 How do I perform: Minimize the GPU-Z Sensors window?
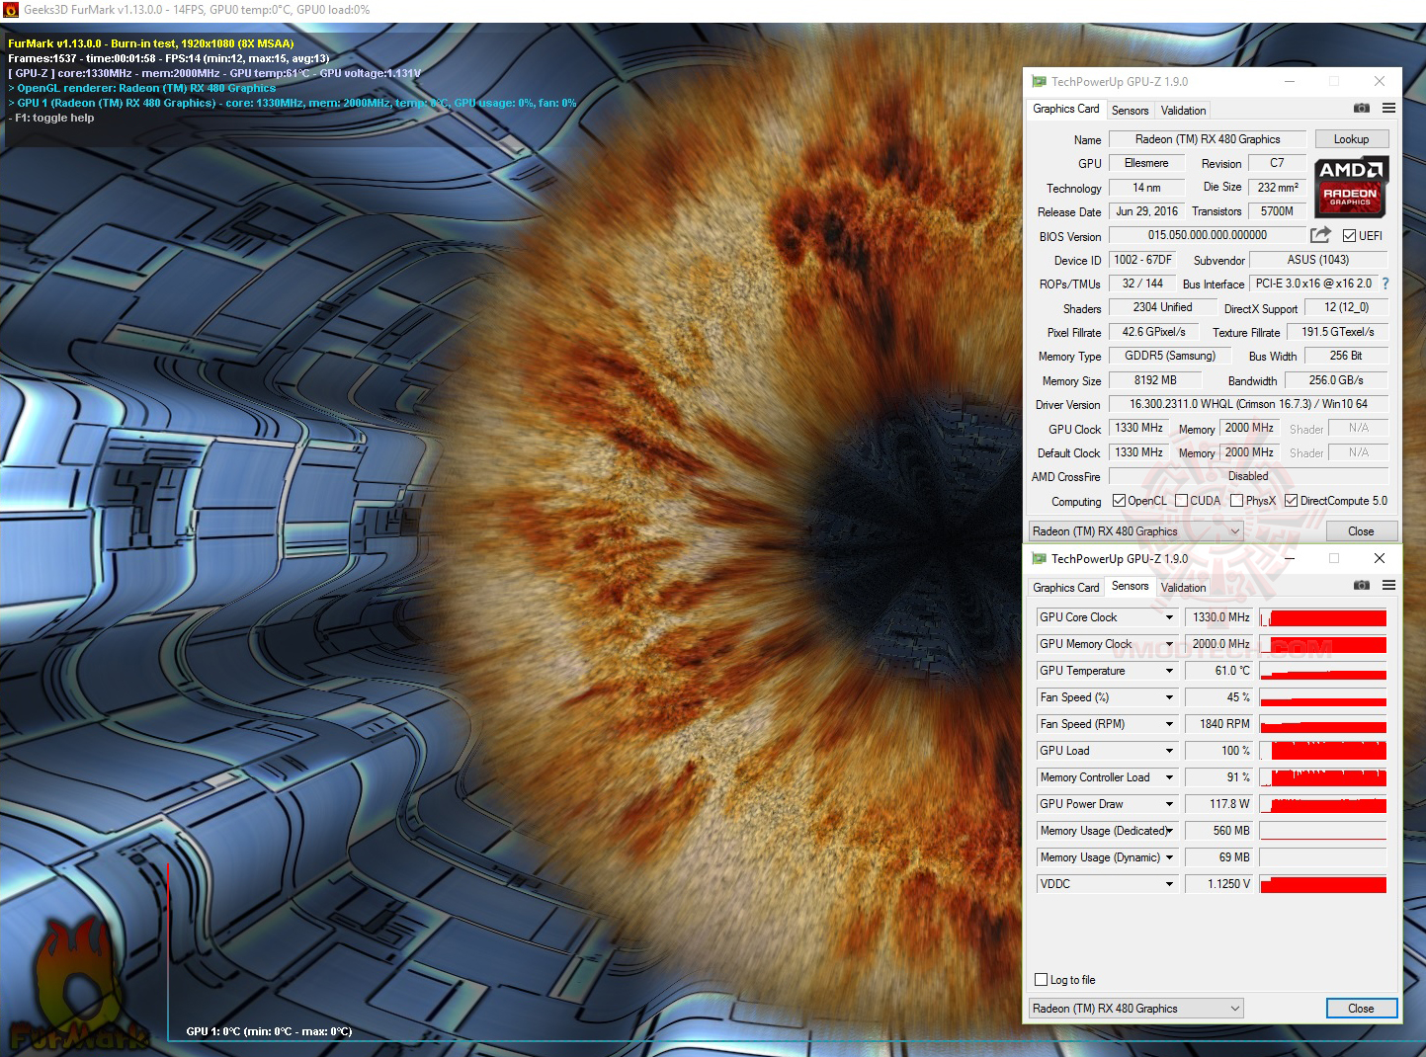coord(1289,558)
